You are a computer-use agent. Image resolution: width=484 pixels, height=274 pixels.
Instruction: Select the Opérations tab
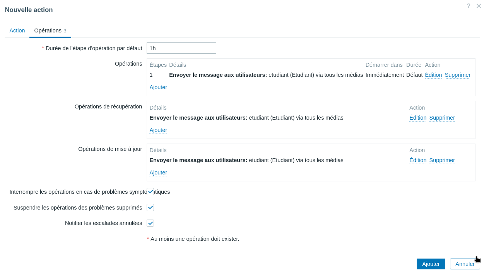point(50,30)
